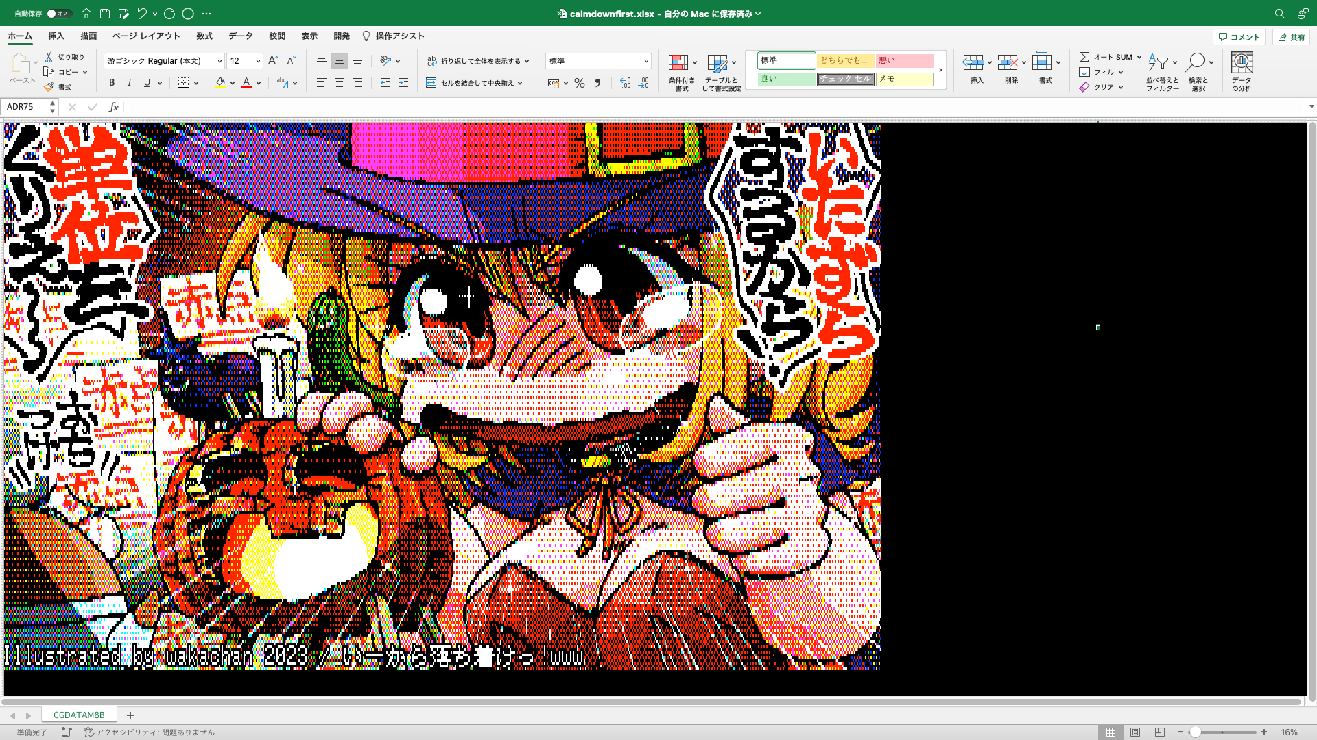The height and width of the screenshot is (740, 1317).
Task: Open the number format dropdown
Action: 646,62
